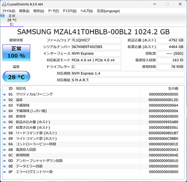
Task: Close the CrystalDiskInfo window
Action: point(180,4)
